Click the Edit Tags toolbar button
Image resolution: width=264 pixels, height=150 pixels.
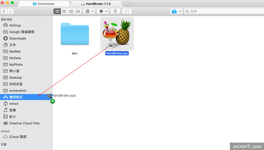click(x=127, y=11)
